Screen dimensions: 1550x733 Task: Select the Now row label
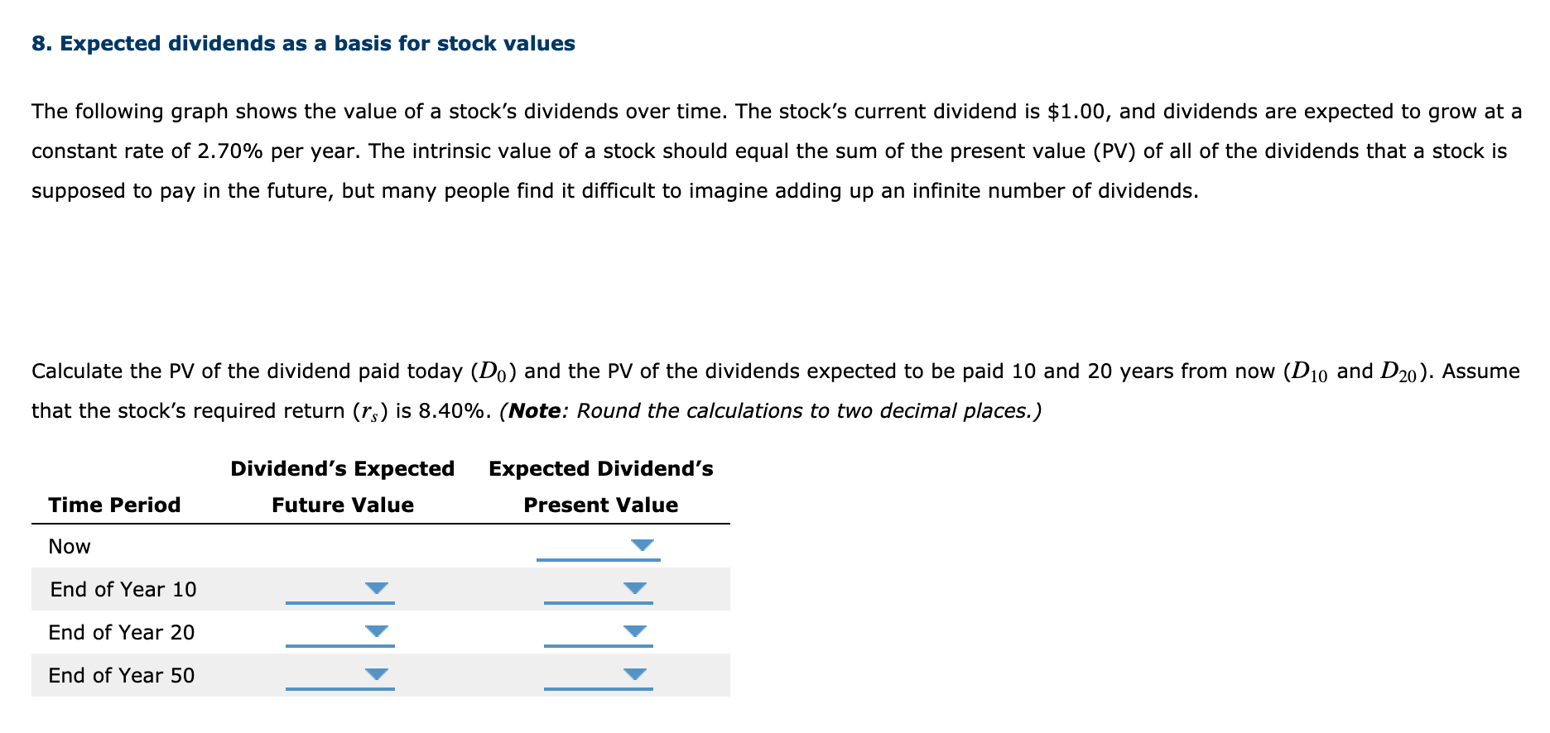pos(69,545)
